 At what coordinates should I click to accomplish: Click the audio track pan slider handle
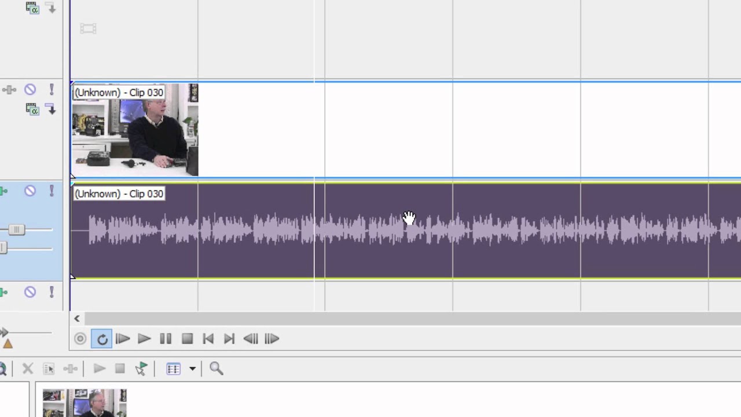pos(3,248)
